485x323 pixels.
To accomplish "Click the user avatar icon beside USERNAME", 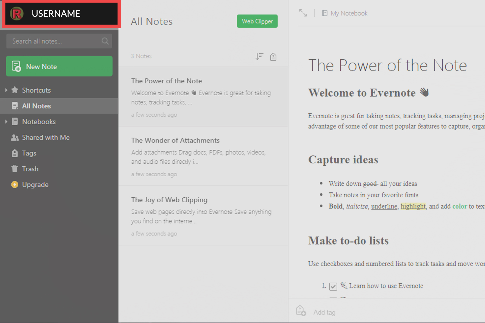I will (x=16, y=14).
